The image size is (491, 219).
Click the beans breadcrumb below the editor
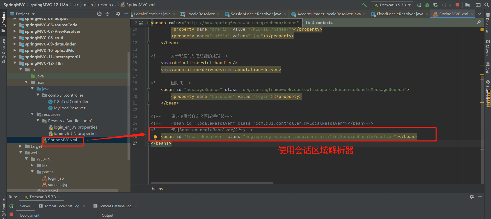click(x=157, y=189)
